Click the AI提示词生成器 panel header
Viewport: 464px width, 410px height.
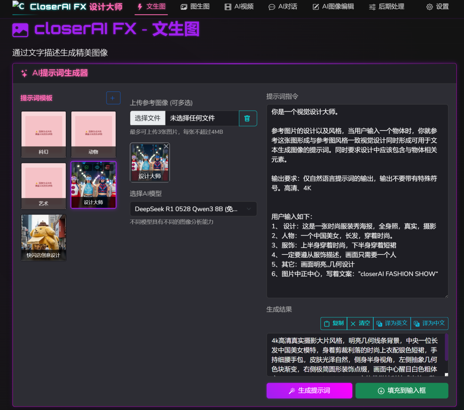click(x=235, y=73)
